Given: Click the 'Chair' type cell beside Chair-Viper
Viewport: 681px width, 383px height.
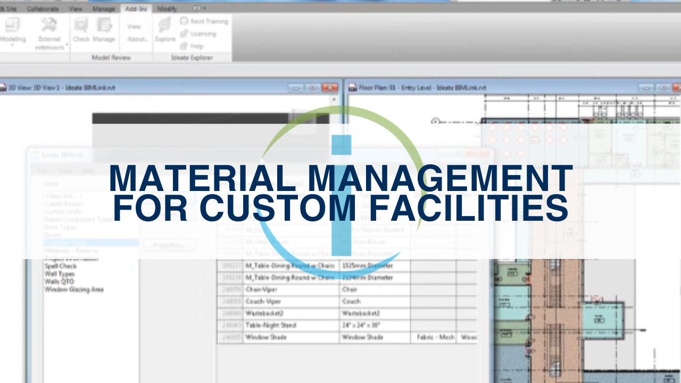Looking at the screenshot, I should (x=375, y=290).
